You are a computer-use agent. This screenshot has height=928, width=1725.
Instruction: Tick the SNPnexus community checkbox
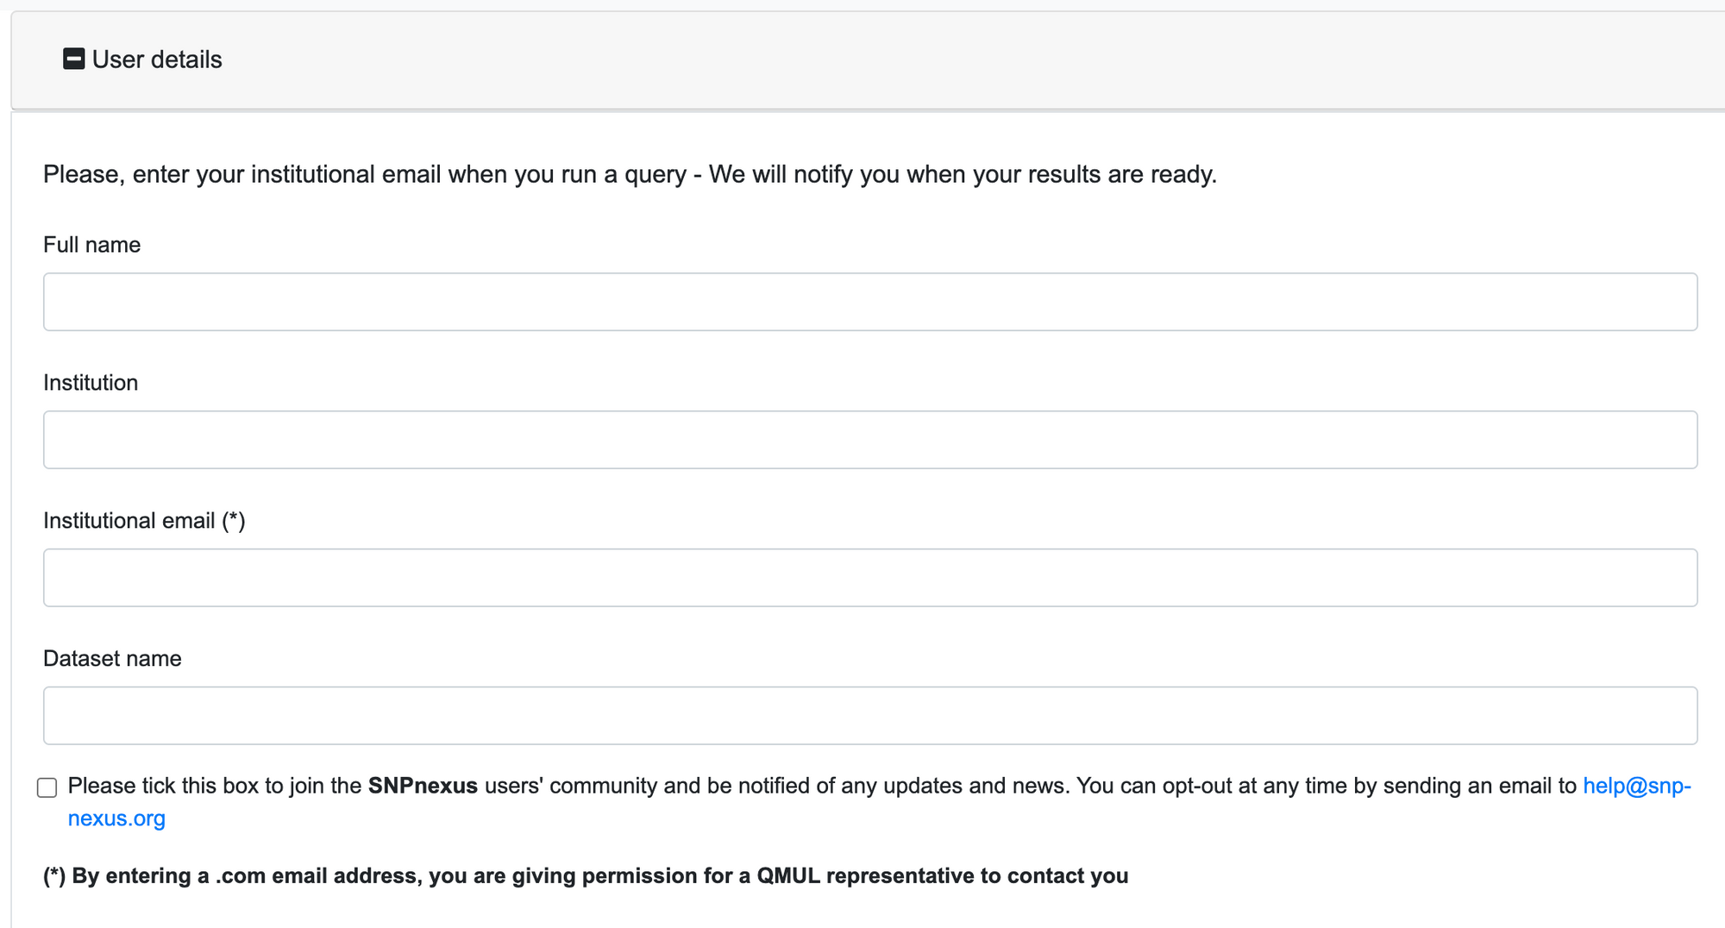pos(47,787)
